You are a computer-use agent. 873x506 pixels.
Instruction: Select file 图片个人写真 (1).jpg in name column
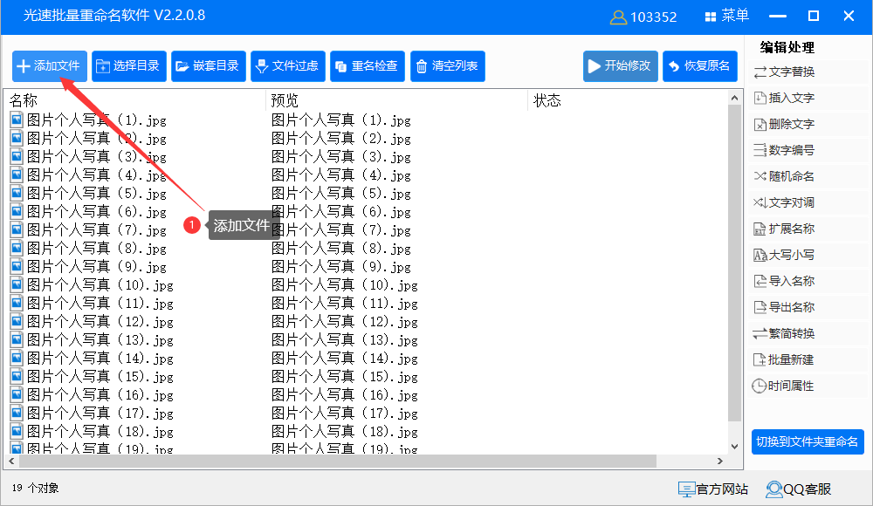click(x=96, y=120)
